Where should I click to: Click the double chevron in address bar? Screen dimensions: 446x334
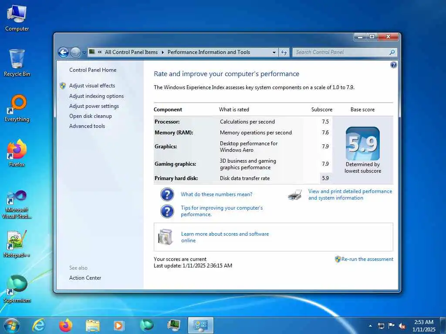[x=100, y=52]
